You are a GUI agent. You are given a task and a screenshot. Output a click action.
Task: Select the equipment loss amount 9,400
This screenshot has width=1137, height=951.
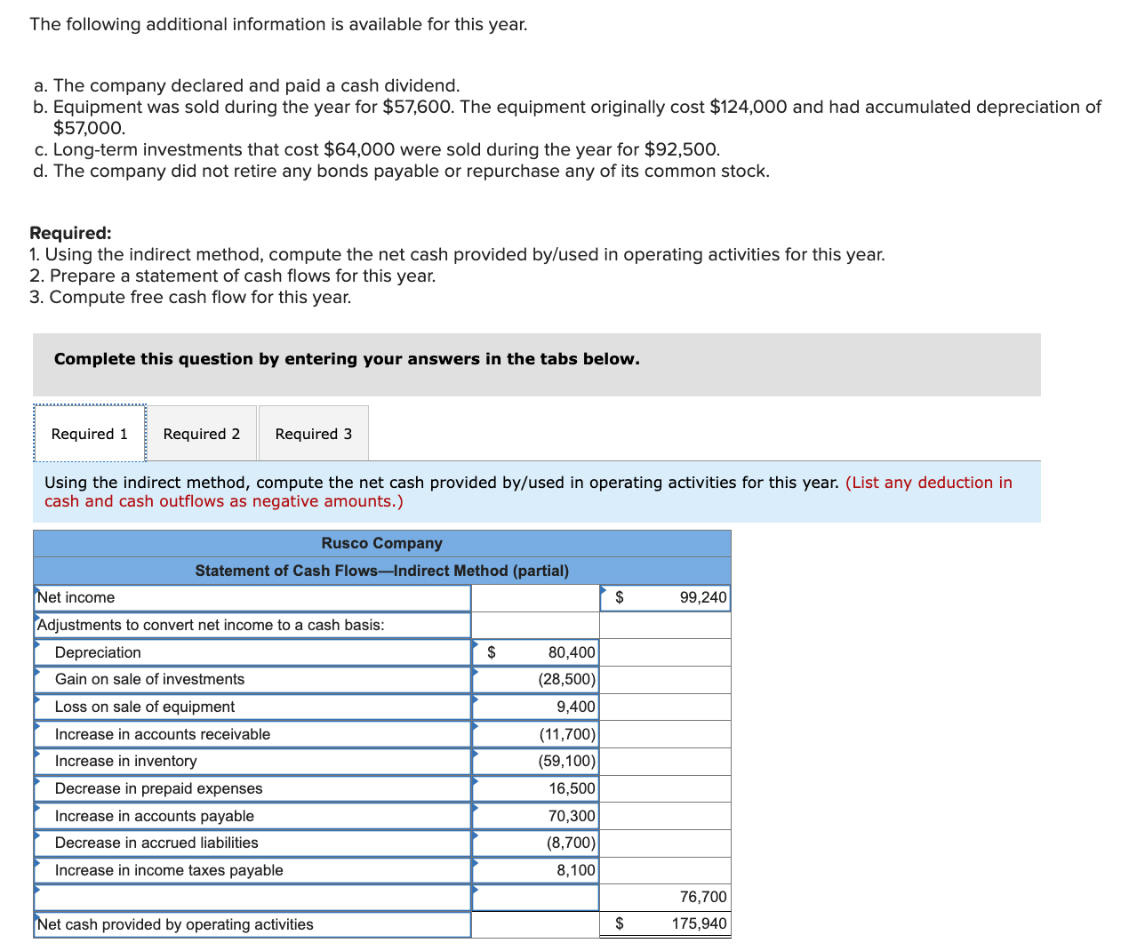(x=536, y=707)
